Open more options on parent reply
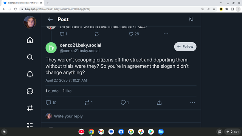 166,34
